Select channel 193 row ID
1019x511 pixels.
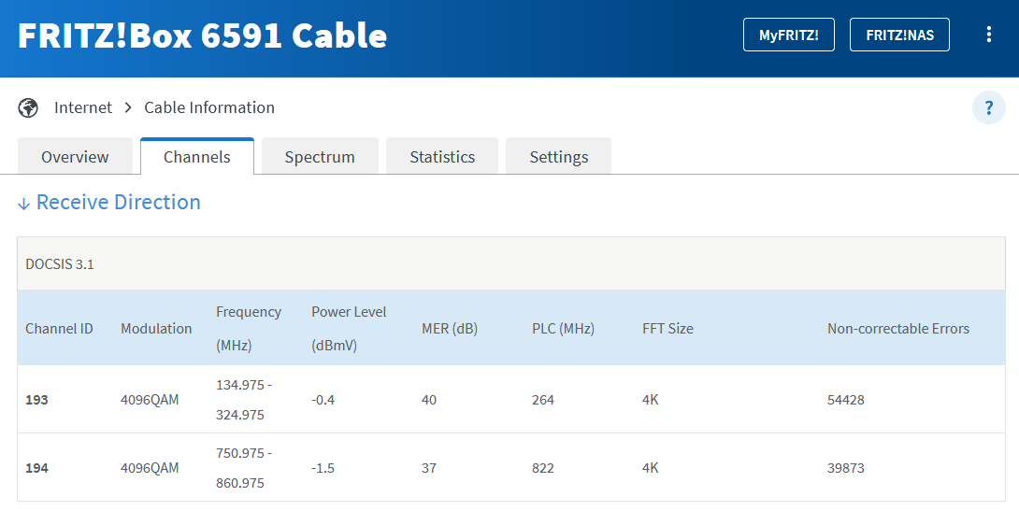[x=36, y=400]
